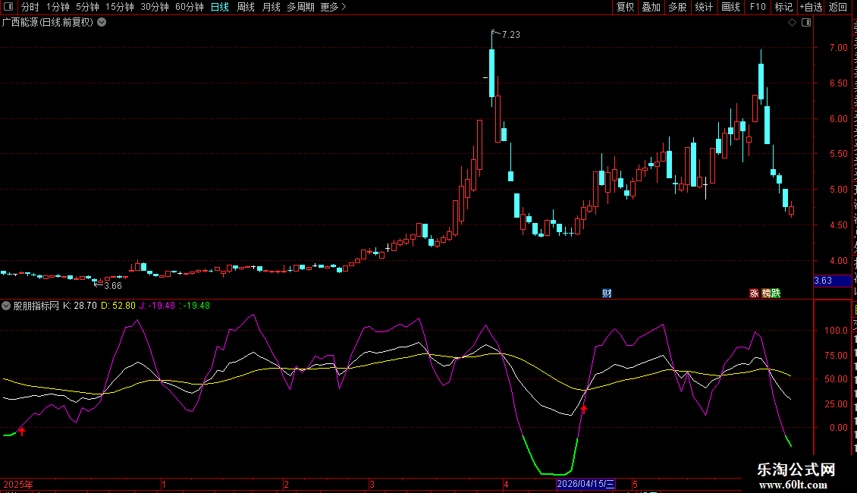This screenshot has height=493, width=857.
Task: Click the 广西能源(日线.前复权) chart title
Action: (48, 23)
